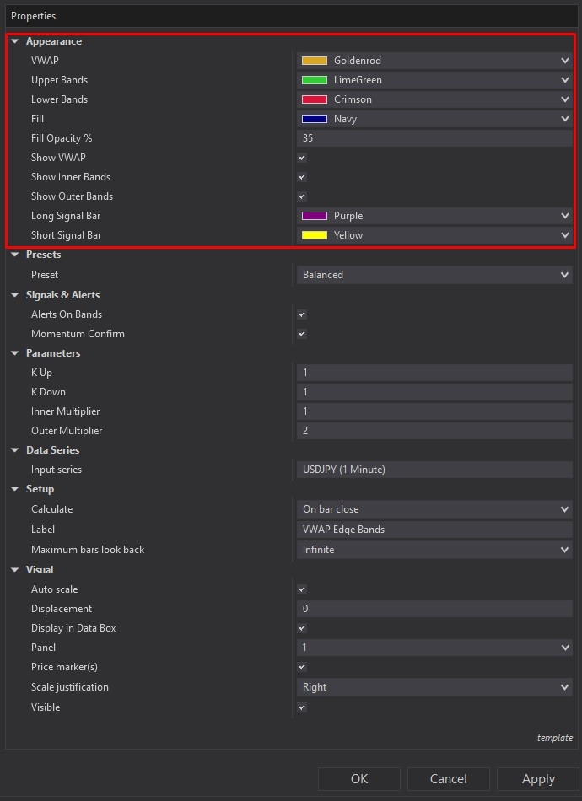Open the Maximum bars look back dropdown
The height and width of the screenshot is (801, 582).
click(563, 549)
